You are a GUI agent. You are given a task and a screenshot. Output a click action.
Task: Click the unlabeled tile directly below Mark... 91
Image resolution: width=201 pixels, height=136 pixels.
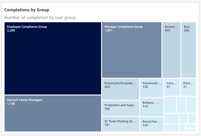pos(191,105)
